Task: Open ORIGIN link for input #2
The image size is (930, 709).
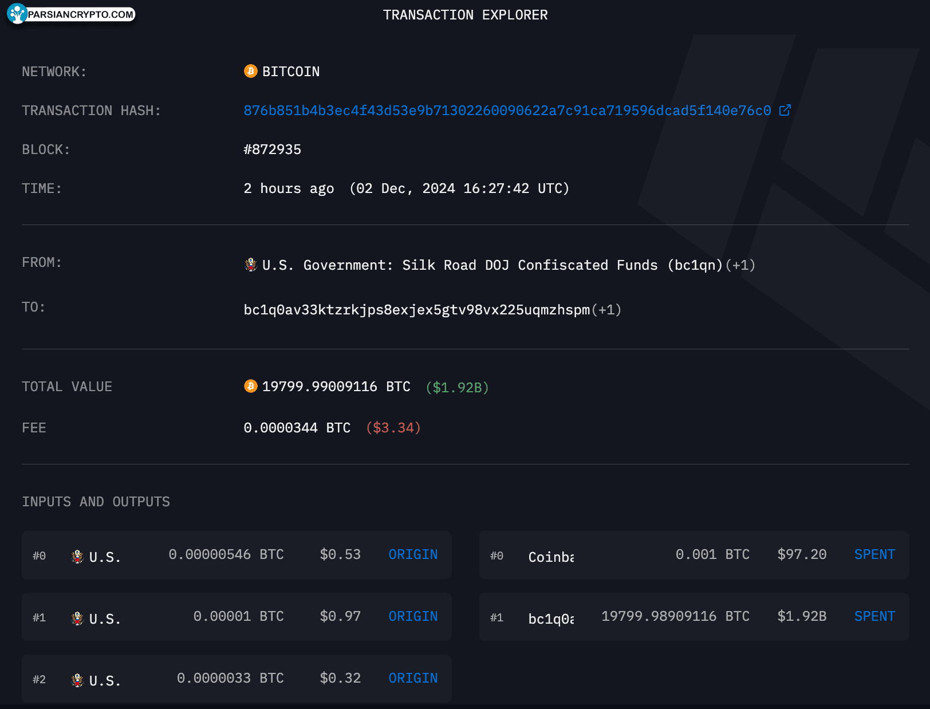Action: point(413,678)
